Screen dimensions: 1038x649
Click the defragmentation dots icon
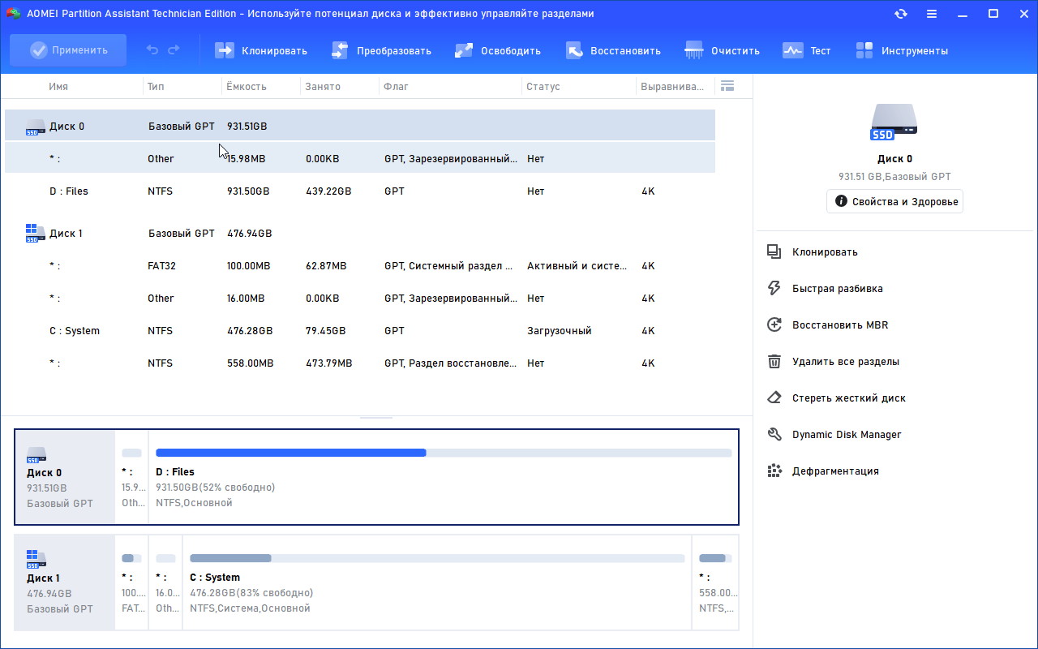pyautogui.click(x=774, y=471)
